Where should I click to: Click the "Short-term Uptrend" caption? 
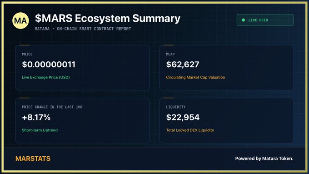click(x=40, y=130)
